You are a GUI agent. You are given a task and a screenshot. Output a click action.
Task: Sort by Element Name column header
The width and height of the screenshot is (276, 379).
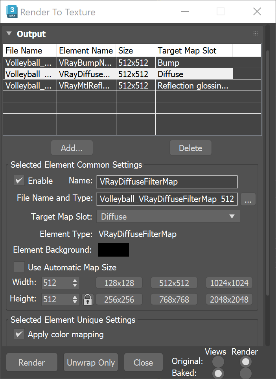point(86,50)
